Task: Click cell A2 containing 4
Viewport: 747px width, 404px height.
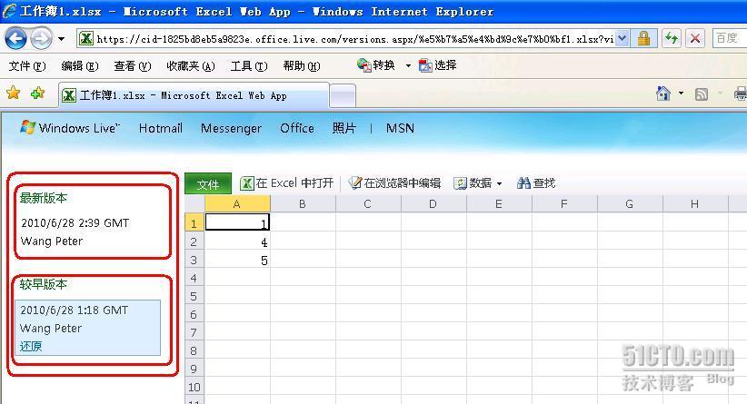Action: click(237, 241)
